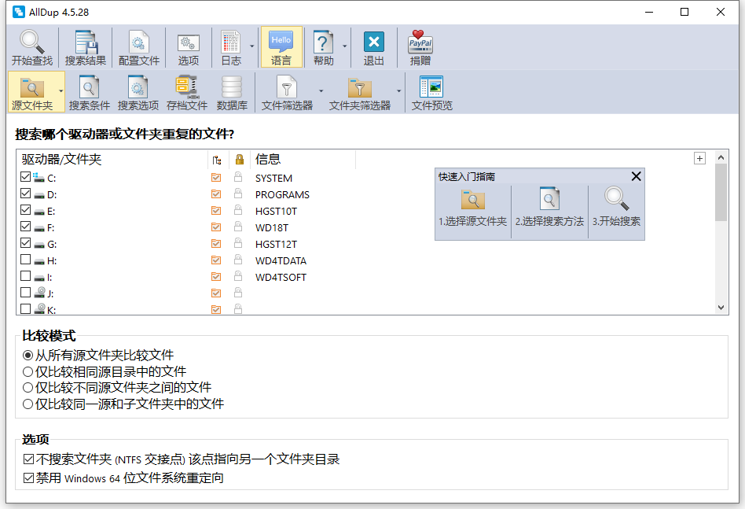Close the 快速入门指南 panel
745x509 pixels.
point(637,176)
